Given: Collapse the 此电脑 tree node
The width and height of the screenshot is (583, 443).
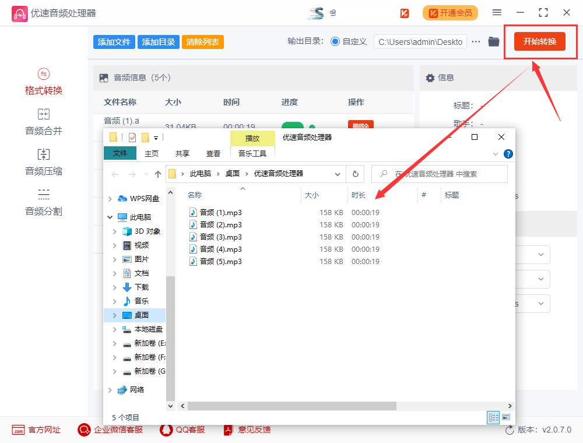Looking at the screenshot, I should point(110,216).
